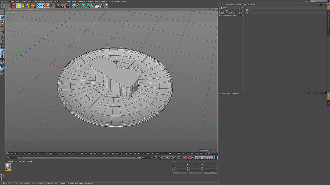The height and width of the screenshot is (185, 330).
Task: Open the viewport Cameras menu
Action: click(16, 10)
